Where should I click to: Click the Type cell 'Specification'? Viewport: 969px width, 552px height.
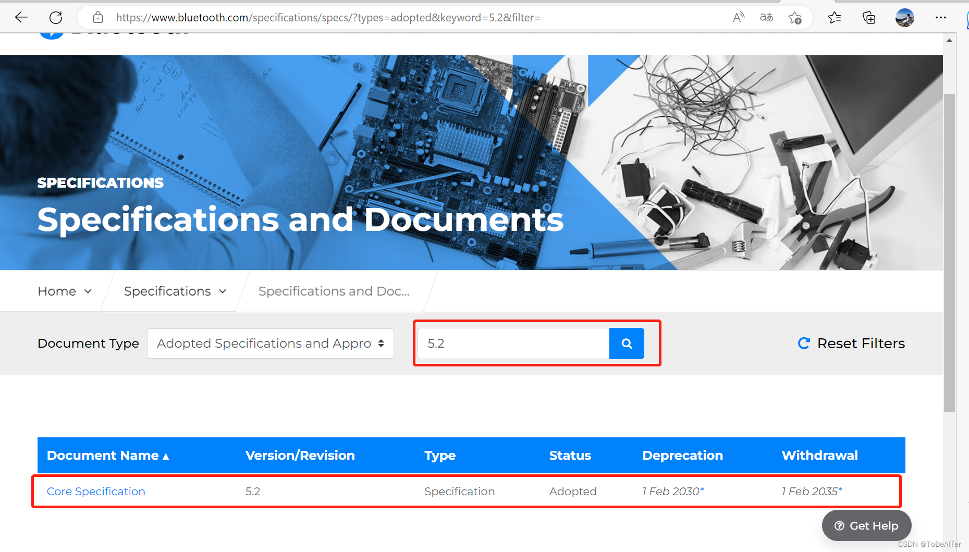pyautogui.click(x=460, y=492)
